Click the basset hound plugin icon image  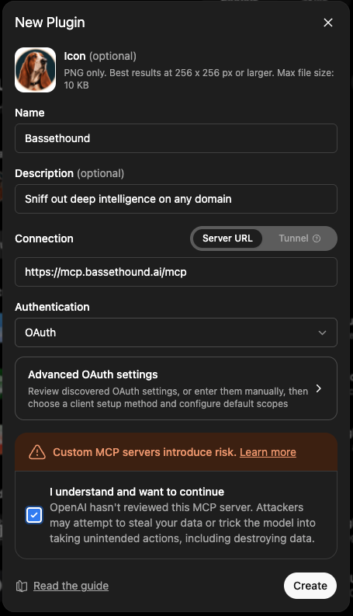36,70
